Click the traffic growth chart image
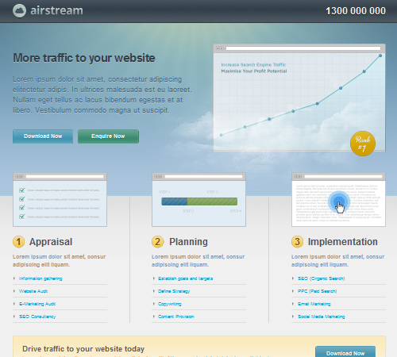 pyautogui.click(x=299, y=98)
